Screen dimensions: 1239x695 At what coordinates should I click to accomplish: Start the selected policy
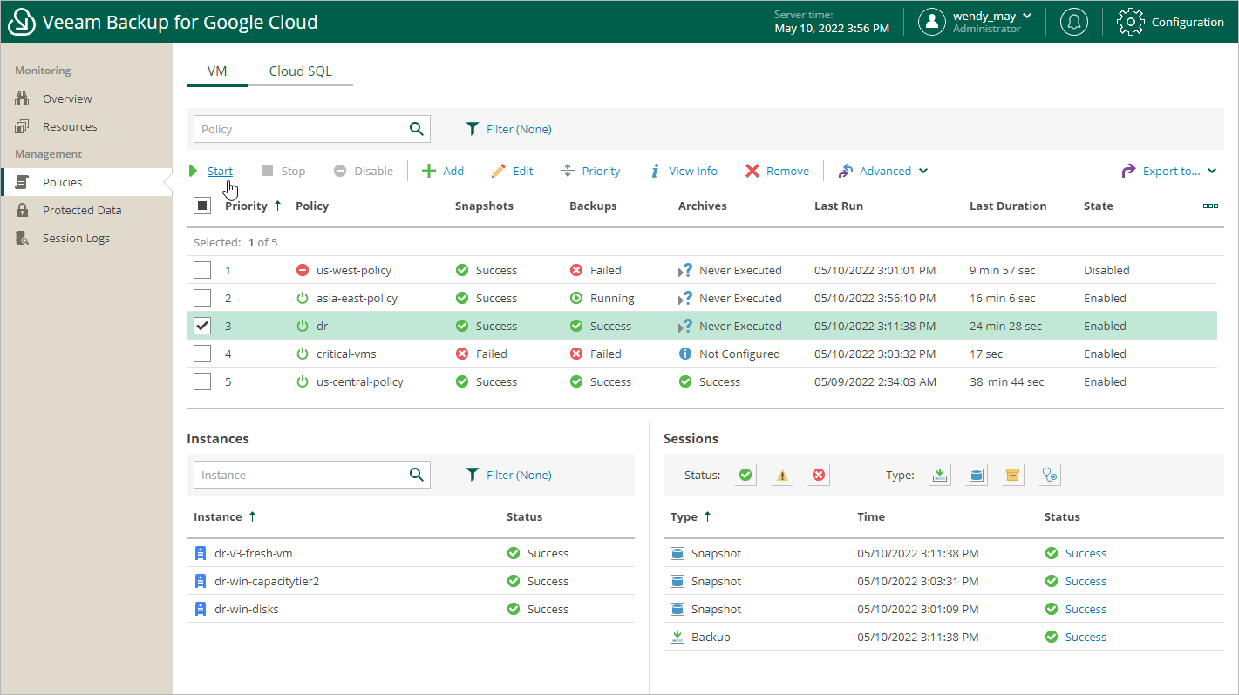pos(211,171)
